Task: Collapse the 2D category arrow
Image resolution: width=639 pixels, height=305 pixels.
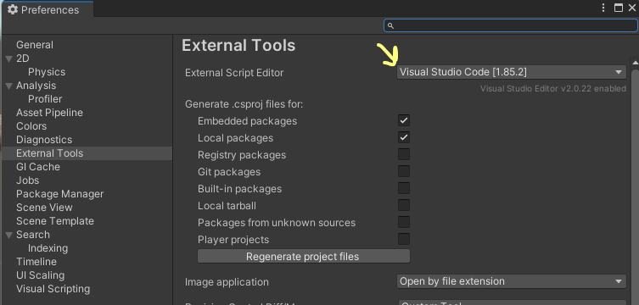Action: [x=9, y=59]
